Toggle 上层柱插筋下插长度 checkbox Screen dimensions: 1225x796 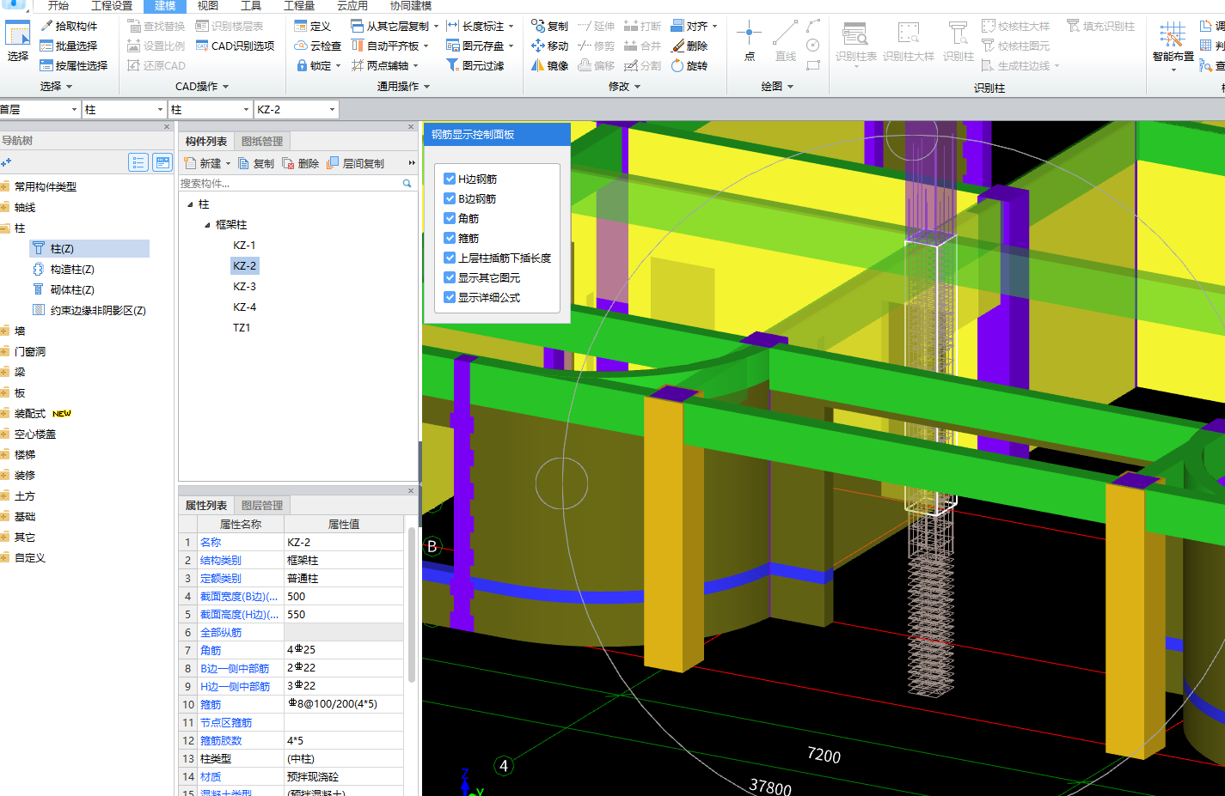[450, 258]
